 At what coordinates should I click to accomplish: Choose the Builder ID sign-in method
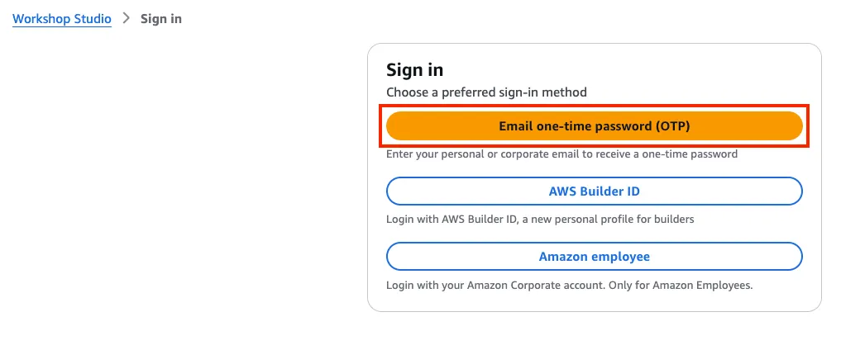[594, 191]
